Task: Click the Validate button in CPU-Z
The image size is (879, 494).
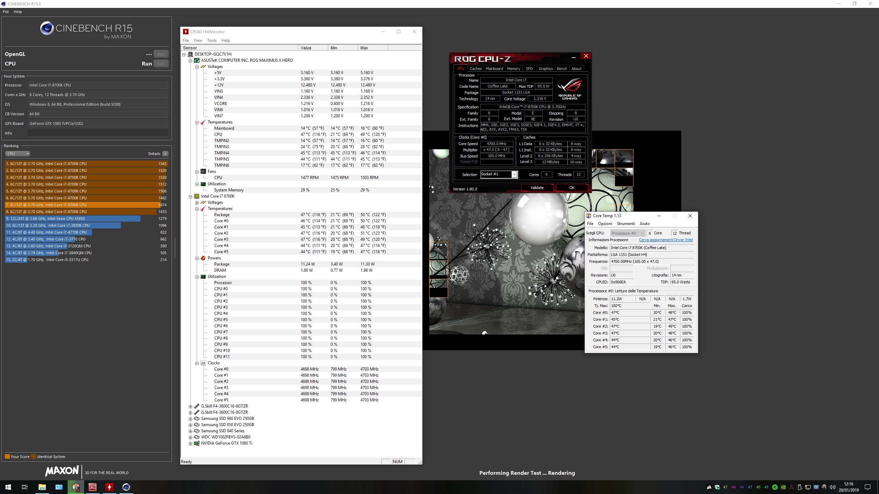Action: click(537, 188)
